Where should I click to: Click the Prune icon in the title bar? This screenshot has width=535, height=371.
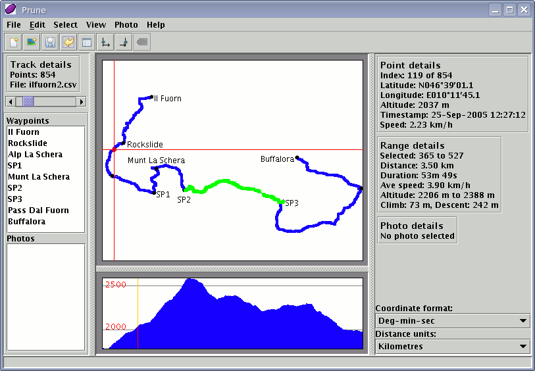click(x=11, y=10)
